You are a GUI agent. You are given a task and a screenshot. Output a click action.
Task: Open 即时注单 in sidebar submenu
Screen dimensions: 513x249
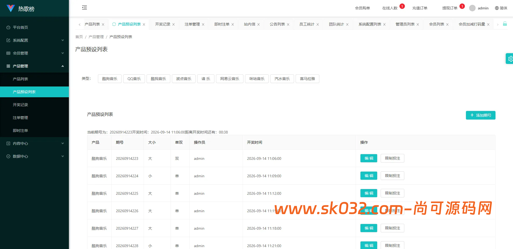pyautogui.click(x=34, y=131)
